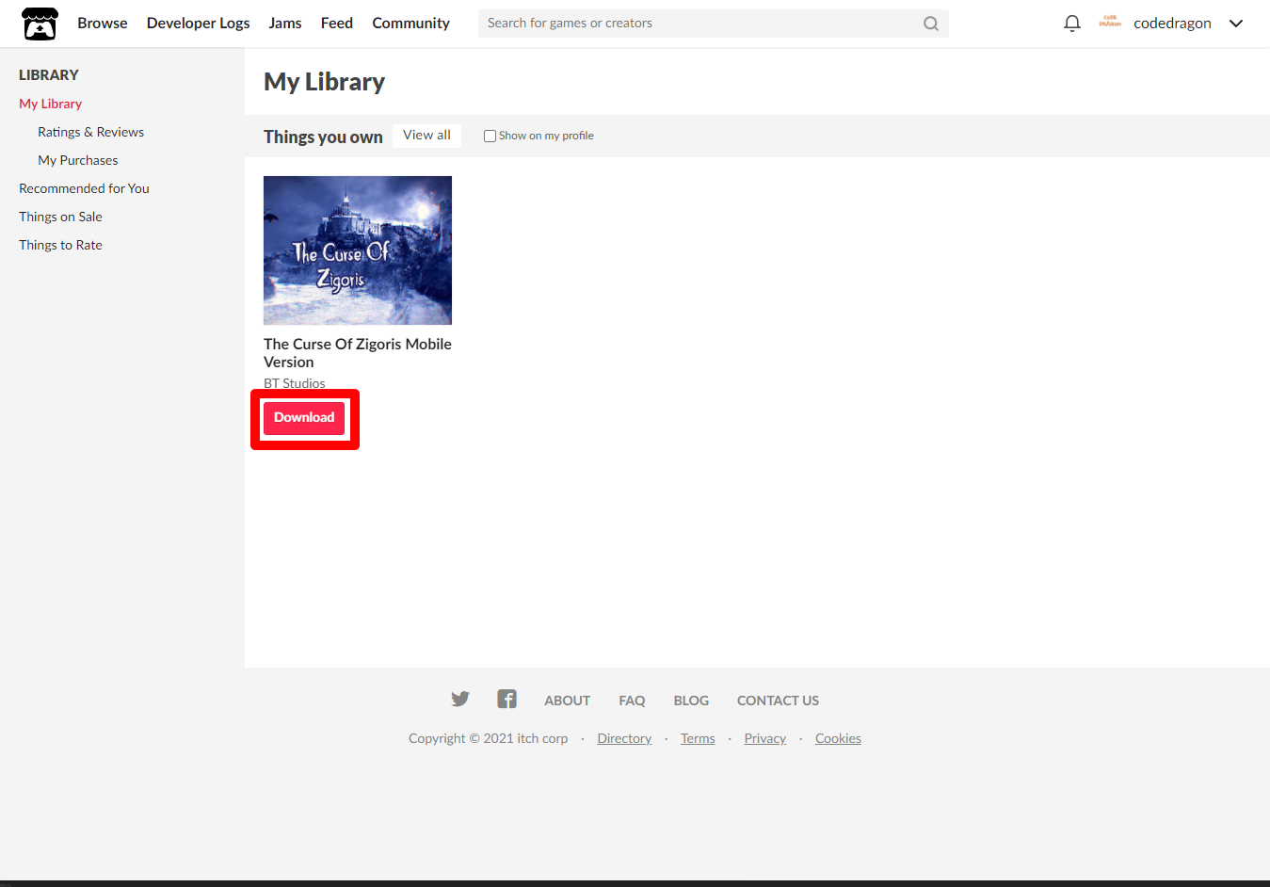Visit itch.io Twitter page
The image size is (1270, 887).
(x=459, y=699)
